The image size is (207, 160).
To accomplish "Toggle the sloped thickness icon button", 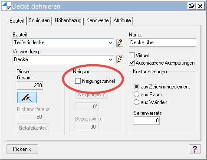I will (x=27, y=98).
